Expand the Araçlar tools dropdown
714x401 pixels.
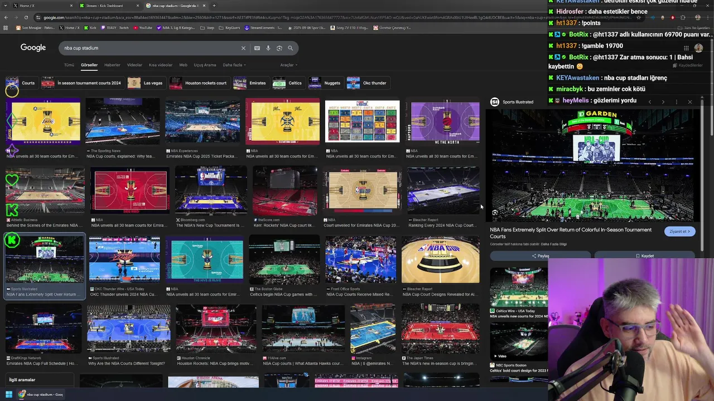pyautogui.click(x=288, y=65)
